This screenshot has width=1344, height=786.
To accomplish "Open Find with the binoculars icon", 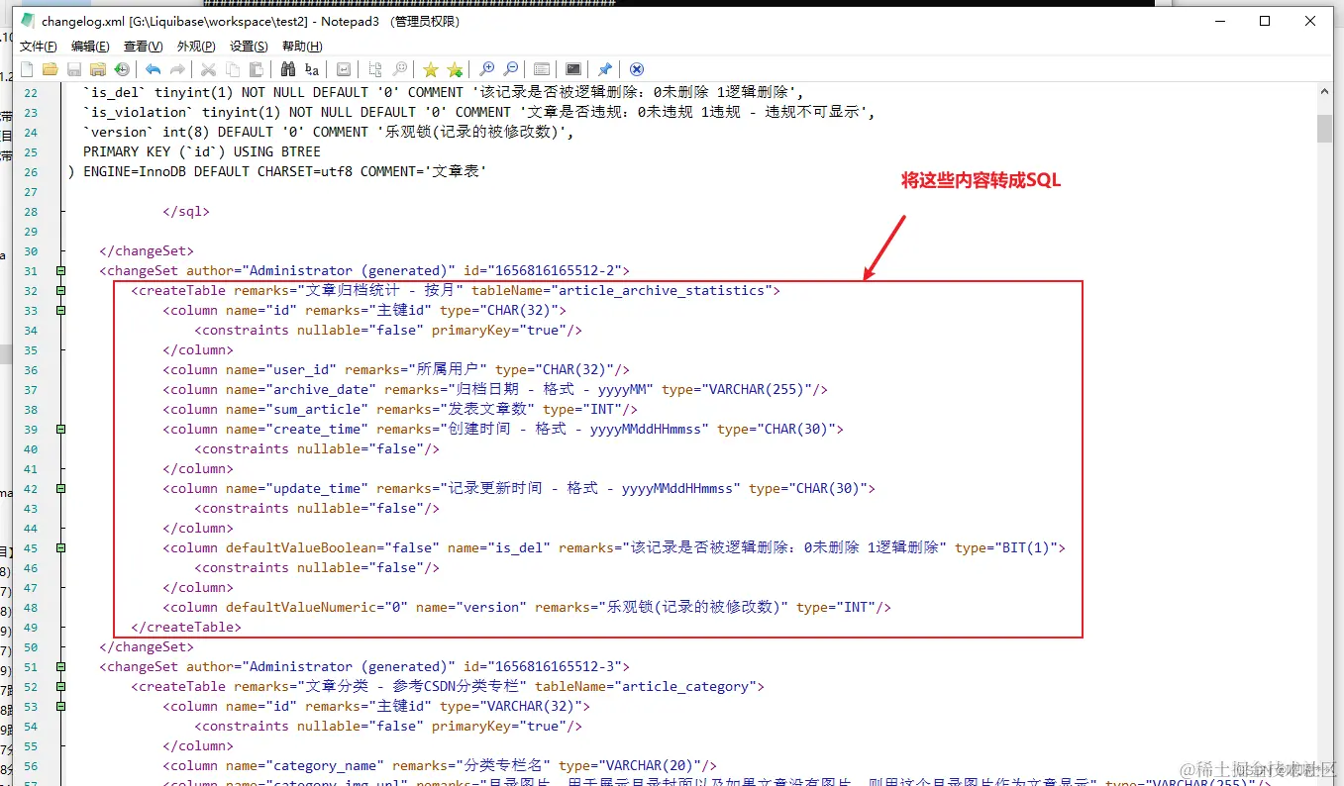I will pyautogui.click(x=288, y=69).
